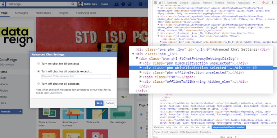The height and width of the screenshot is (138, 277).
Task: Open the Messenger icon in header
Action: (x=123, y=4)
